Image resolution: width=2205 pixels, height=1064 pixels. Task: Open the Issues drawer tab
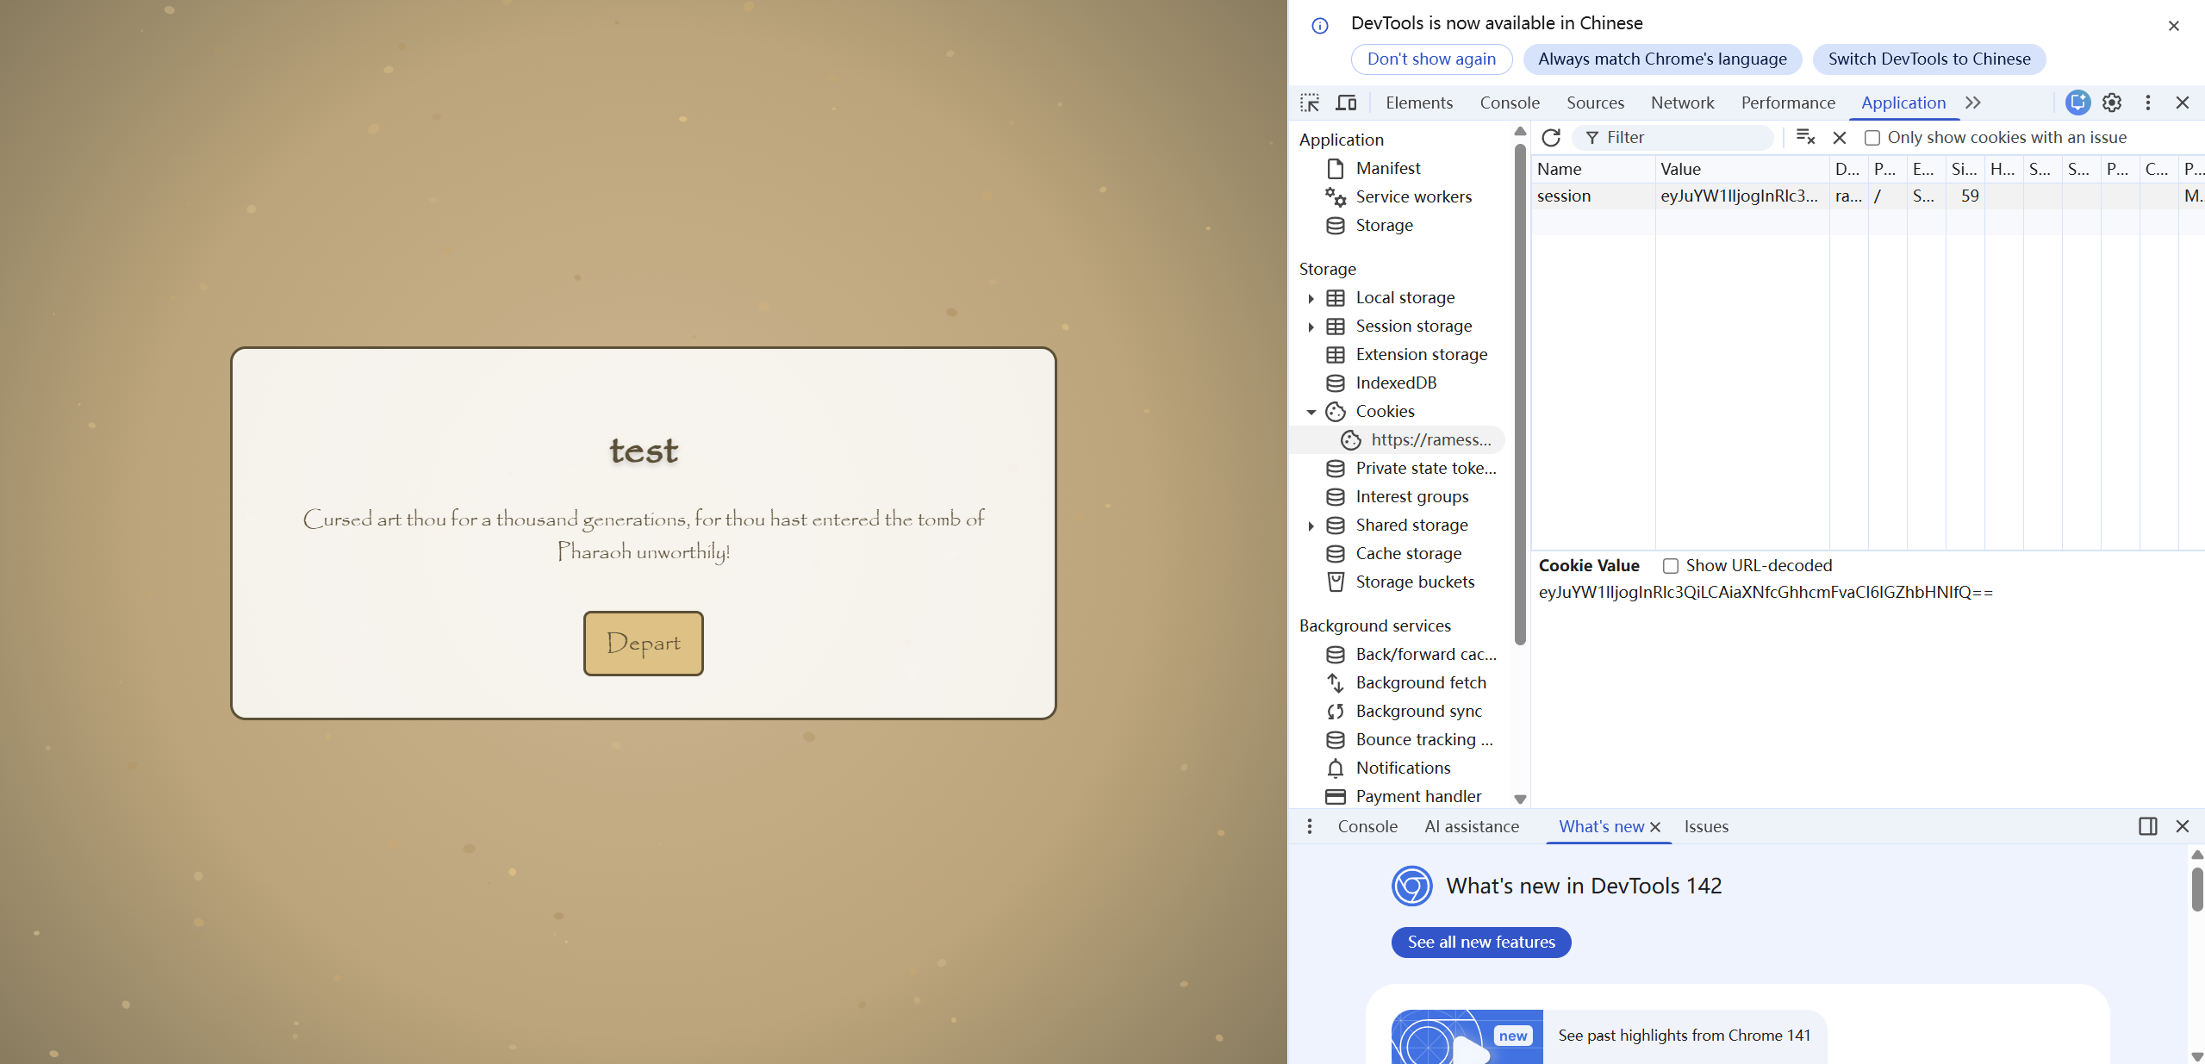click(1705, 826)
